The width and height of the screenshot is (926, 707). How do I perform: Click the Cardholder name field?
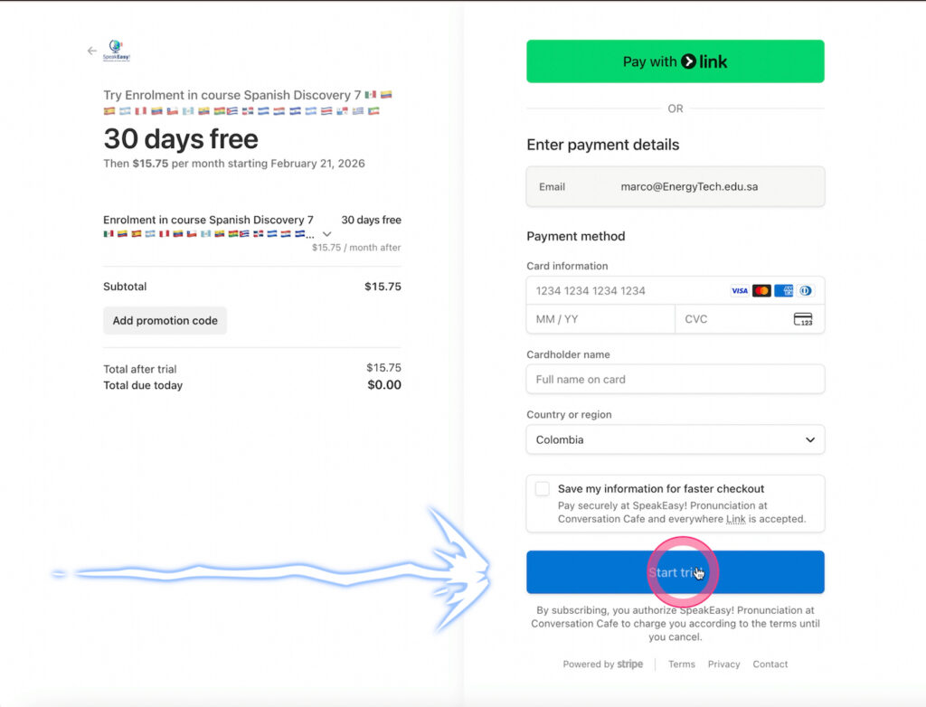coord(675,380)
